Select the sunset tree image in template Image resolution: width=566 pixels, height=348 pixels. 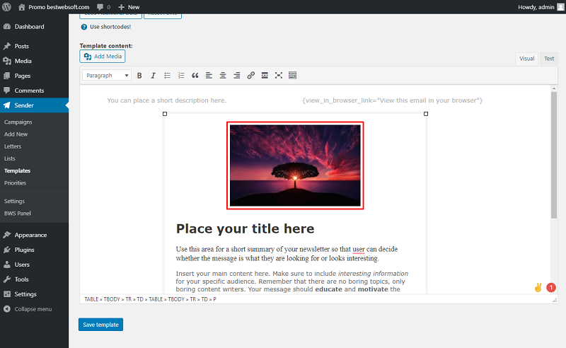click(x=295, y=166)
